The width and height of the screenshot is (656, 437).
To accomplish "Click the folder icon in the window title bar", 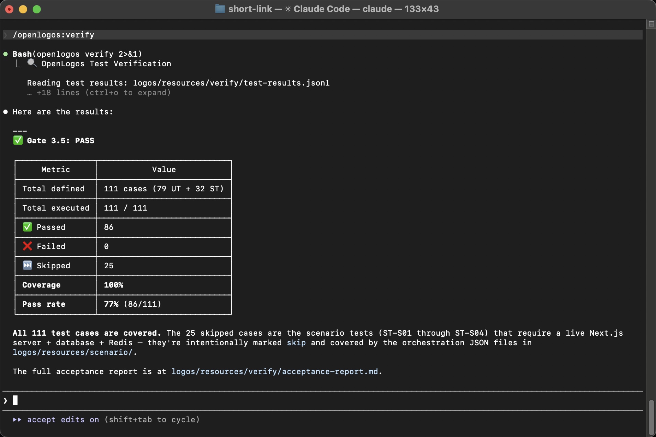I will coord(220,9).
